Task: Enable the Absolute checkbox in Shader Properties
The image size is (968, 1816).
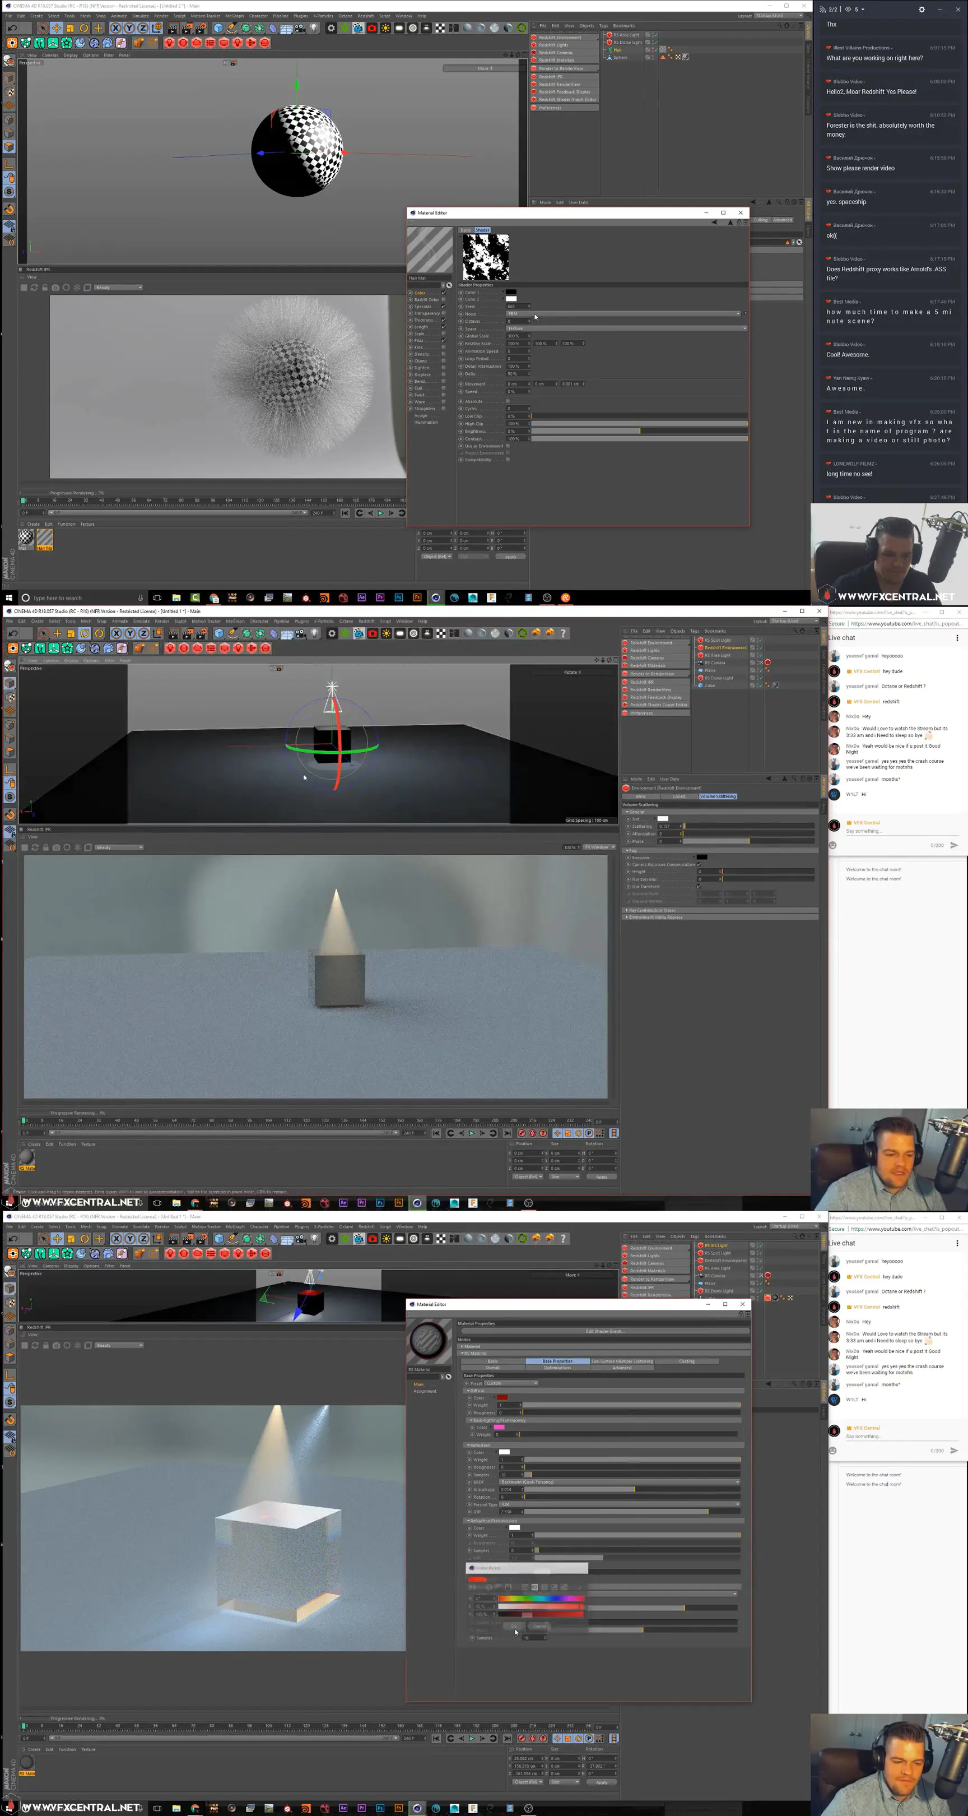Action: pyautogui.click(x=508, y=401)
